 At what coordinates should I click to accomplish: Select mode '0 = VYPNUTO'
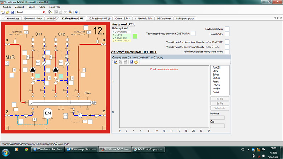pyautogui.click(x=120, y=32)
